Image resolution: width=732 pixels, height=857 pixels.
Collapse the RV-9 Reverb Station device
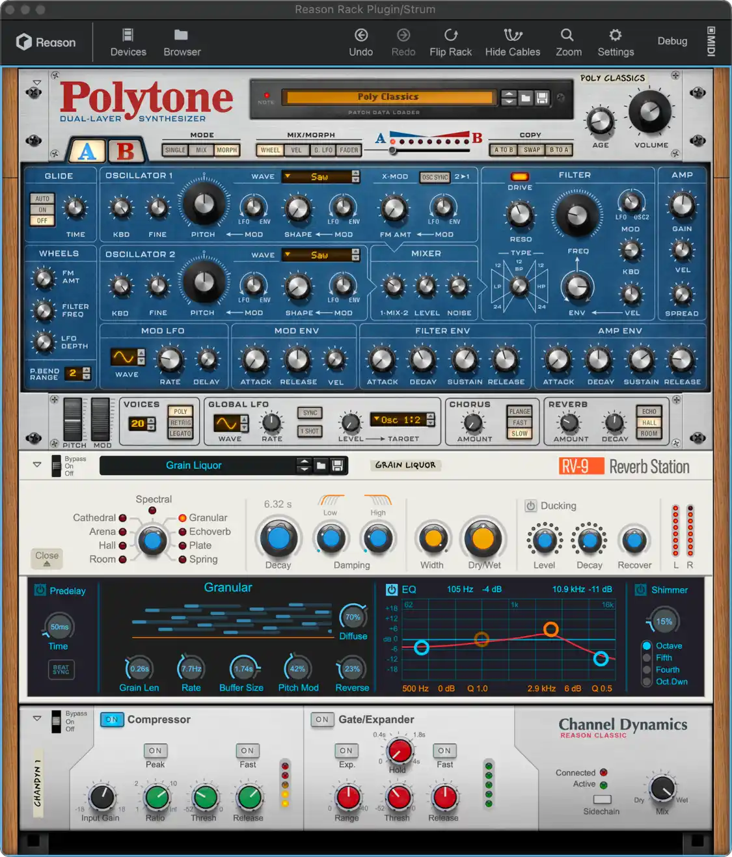tap(37, 465)
